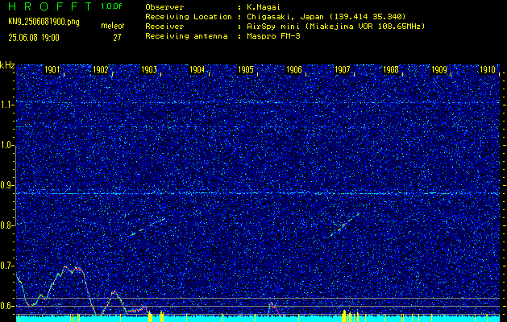Click the 1.0 frequency axis label
The image size is (507, 322).
coord(6,145)
